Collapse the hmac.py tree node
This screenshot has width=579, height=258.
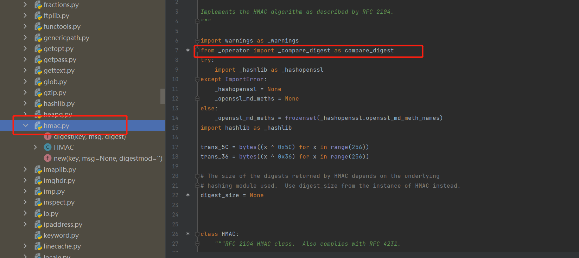click(25, 125)
